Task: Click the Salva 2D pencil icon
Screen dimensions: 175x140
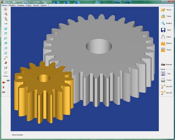Action: [163, 86]
